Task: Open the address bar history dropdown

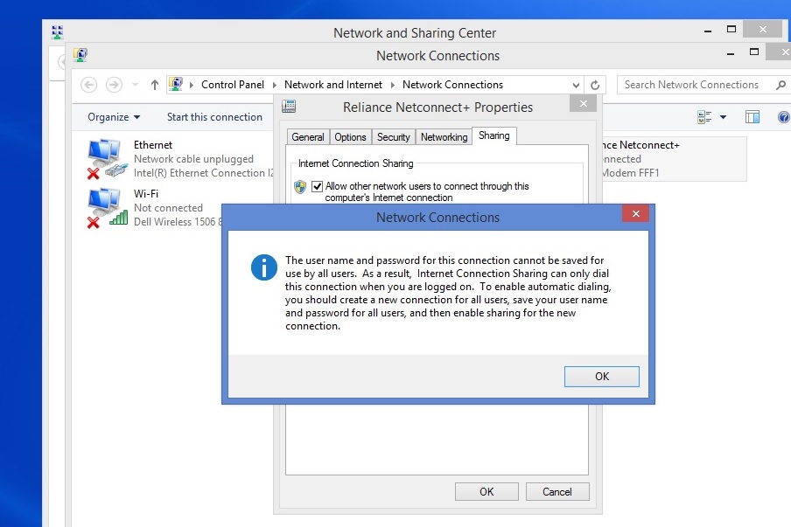Action: click(576, 85)
